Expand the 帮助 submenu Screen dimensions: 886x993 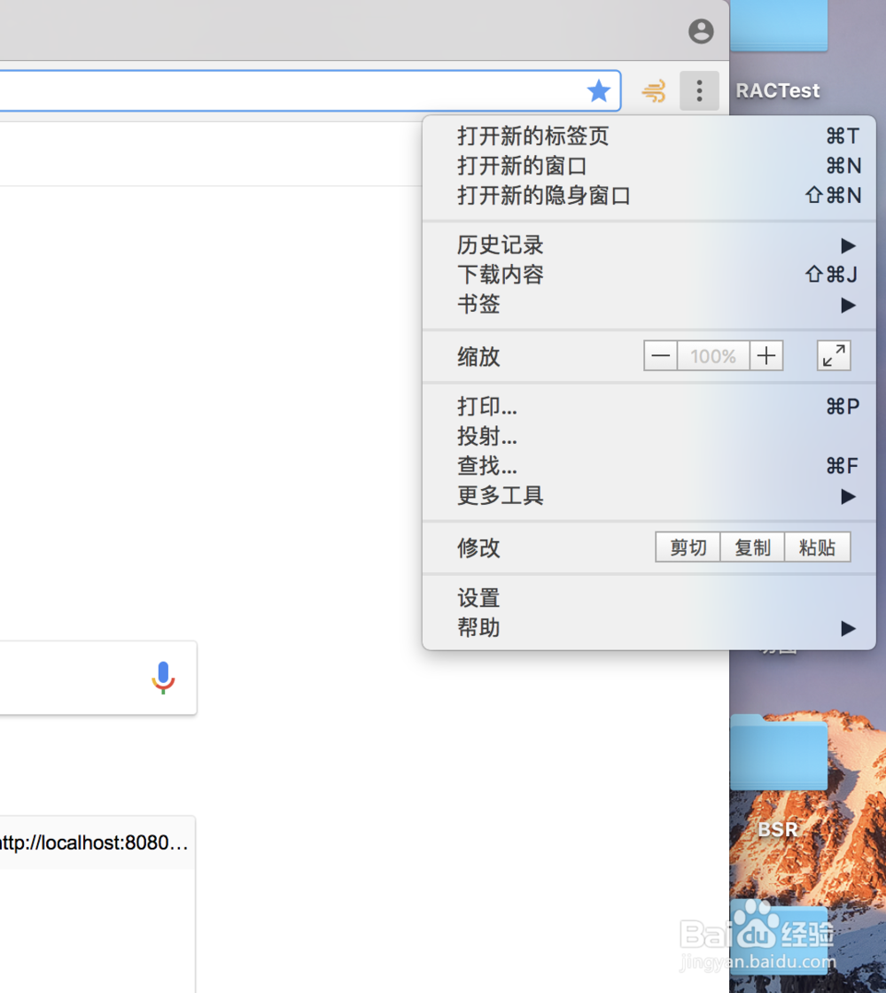tap(649, 627)
